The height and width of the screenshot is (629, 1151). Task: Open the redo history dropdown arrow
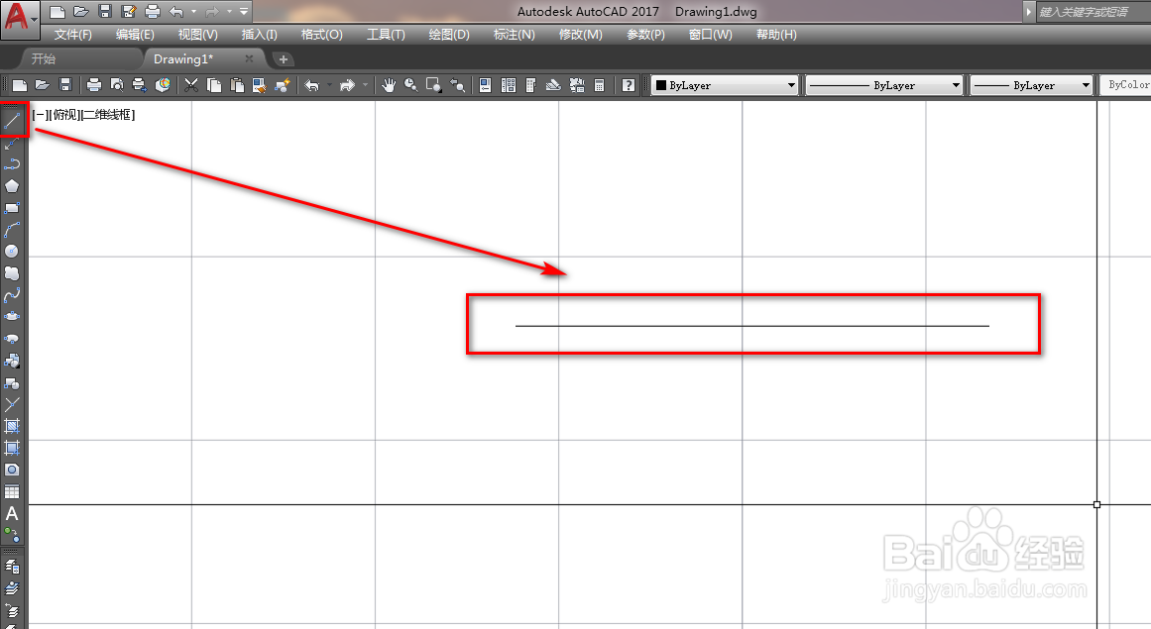click(x=365, y=85)
